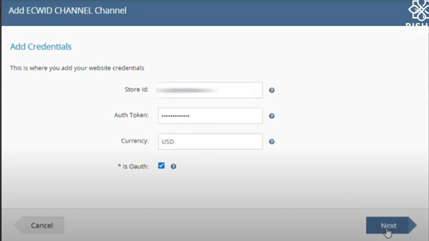Select the Currency field containing USD
Viewport: 429px width, 241px height.
pos(210,142)
